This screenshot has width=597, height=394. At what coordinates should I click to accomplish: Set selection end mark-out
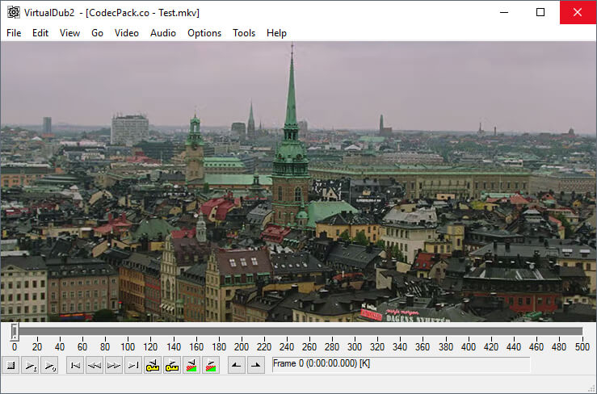(x=256, y=366)
